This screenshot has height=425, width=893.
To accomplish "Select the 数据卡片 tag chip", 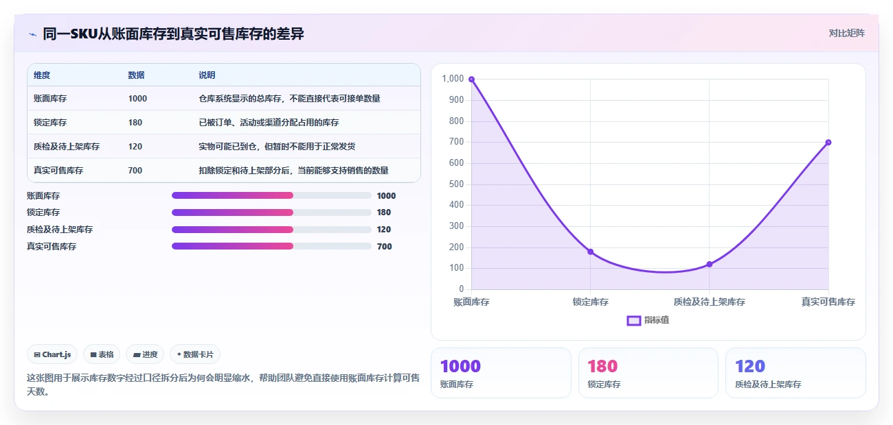I will click(x=195, y=354).
